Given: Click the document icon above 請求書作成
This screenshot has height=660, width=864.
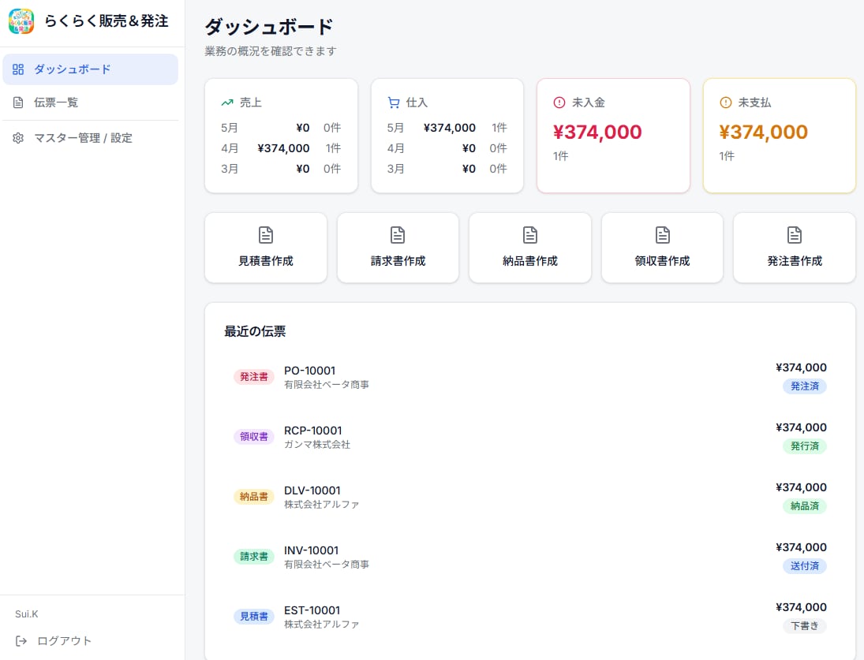Looking at the screenshot, I should point(398,235).
